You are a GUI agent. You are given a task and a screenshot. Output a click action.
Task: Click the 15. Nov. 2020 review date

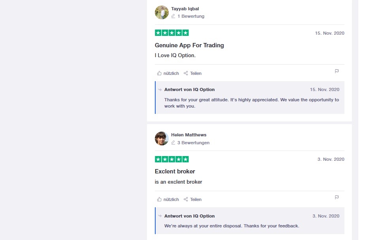coord(329,33)
